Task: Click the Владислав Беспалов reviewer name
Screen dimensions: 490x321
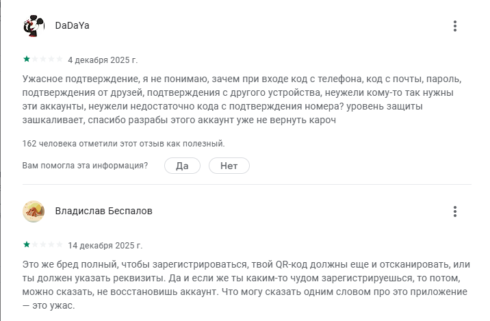Action: pos(103,211)
